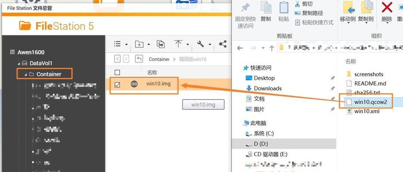Go up one level in Explorer

click(x=272, y=48)
